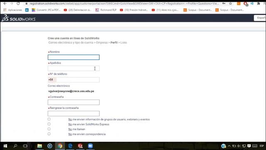
Task: Click the Nombre input field
Action: pyautogui.click(x=74, y=57)
